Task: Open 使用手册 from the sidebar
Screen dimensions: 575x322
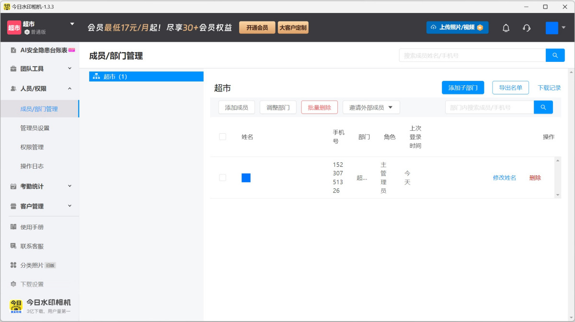Action: pos(32,227)
